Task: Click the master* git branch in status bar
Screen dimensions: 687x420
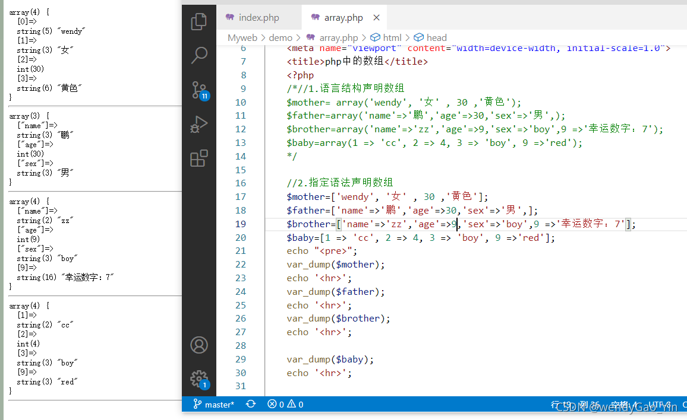Action: click(214, 404)
